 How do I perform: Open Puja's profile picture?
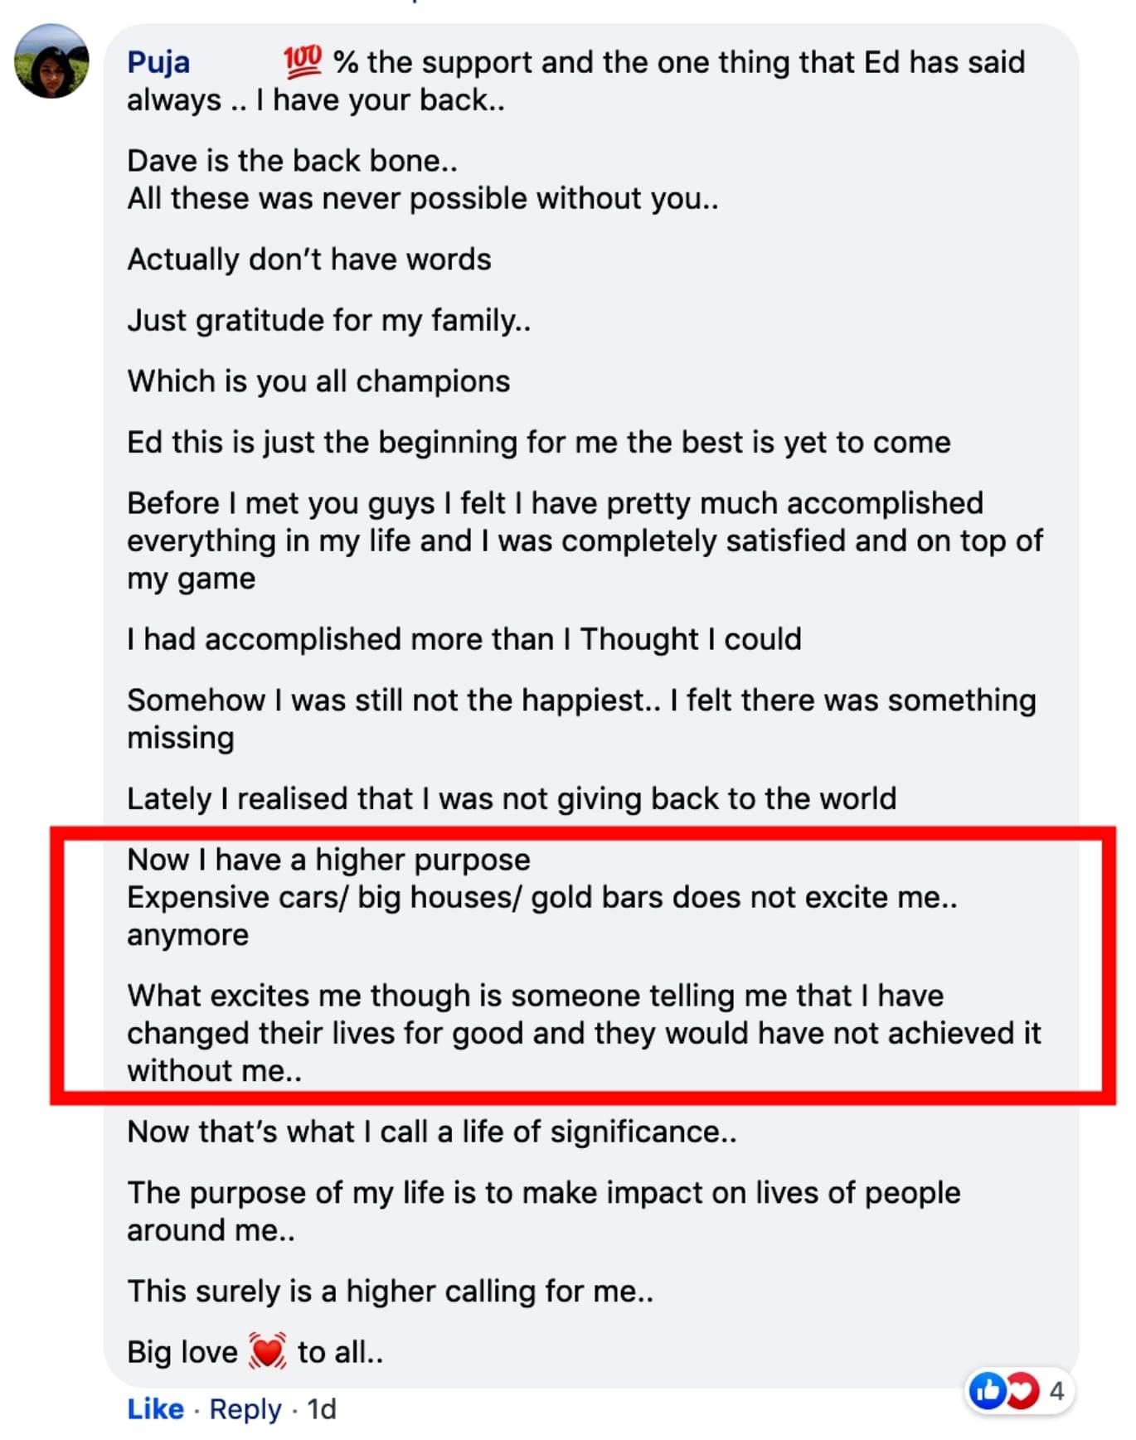[51, 61]
